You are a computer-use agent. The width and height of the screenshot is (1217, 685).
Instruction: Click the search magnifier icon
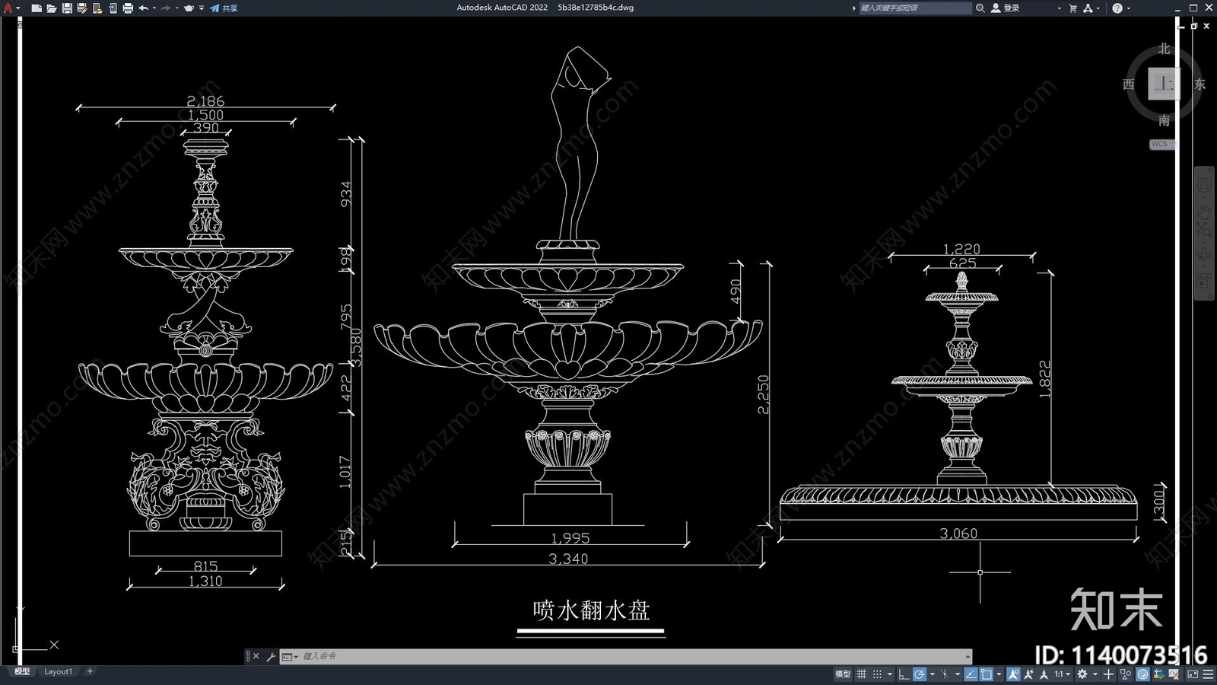click(x=980, y=8)
